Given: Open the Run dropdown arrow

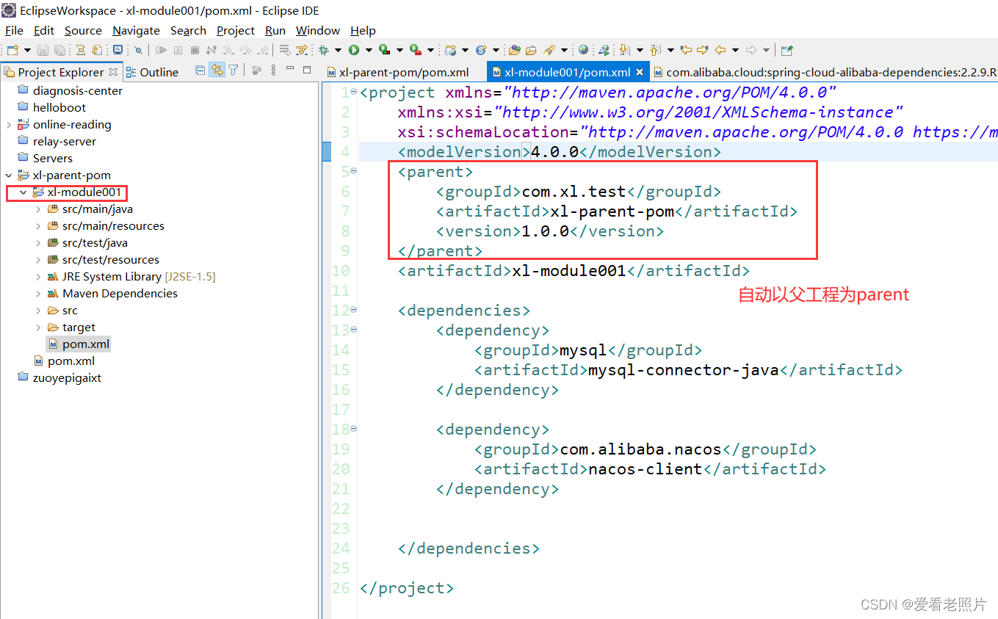Looking at the screenshot, I should 369,50.
